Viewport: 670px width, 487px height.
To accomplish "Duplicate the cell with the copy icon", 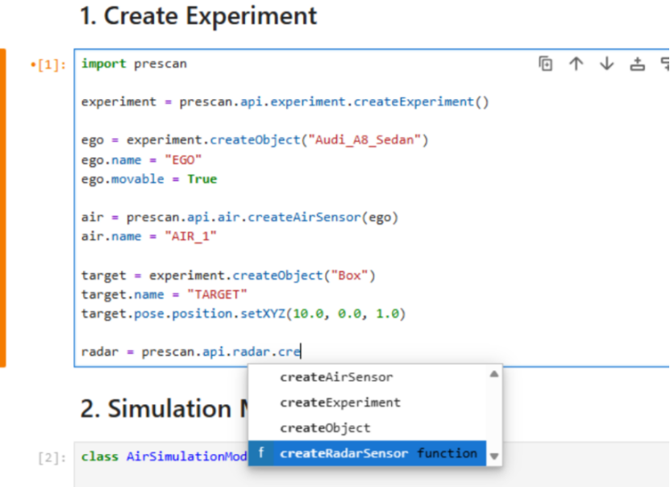I will pyautogui.click(x=545, y=64).
